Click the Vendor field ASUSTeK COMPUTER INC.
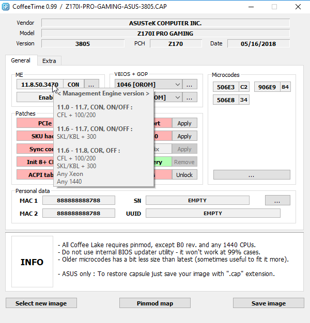 coord(165,23)
